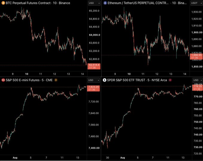This screenshot has width=203, height=161.
Task: Click the BTC current price label 62,514.4
Action: coord(94,66)
